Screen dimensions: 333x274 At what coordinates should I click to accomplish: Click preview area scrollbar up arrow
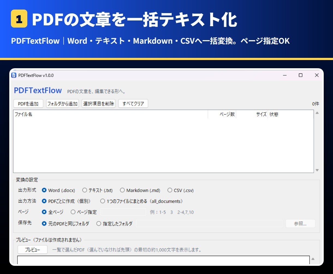tap(313, 259)
